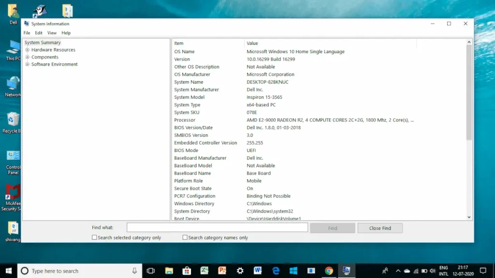Select the OS Name row
The width and height of the screenshot is (495, 278).
pyautogui.click(x=319, y=52)
